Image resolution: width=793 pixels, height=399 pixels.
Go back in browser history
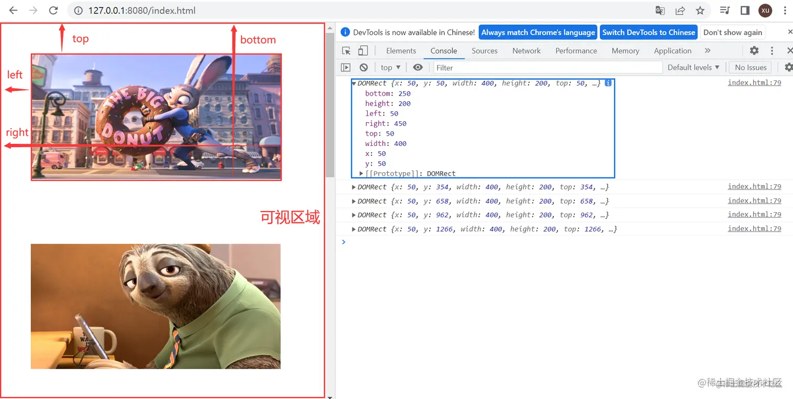pos(13,10)
